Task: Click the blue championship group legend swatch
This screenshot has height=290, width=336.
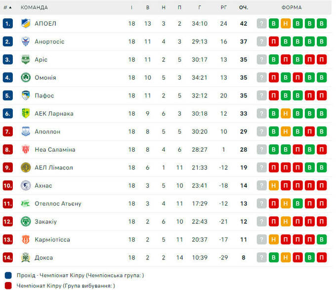Action: [x=8, y=275]
